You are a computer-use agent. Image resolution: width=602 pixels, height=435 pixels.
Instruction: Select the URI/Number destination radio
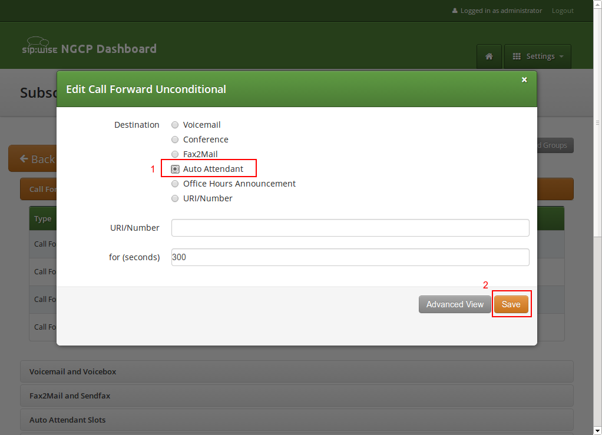(x=175, y=198)
